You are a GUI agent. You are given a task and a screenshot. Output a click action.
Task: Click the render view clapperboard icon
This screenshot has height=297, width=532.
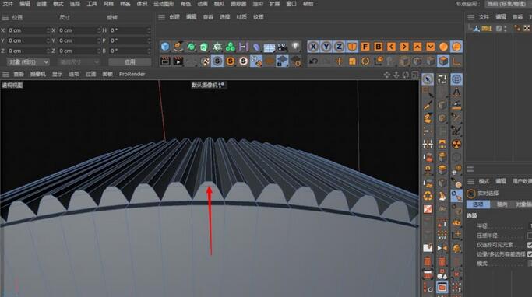(x=165, y=61)
